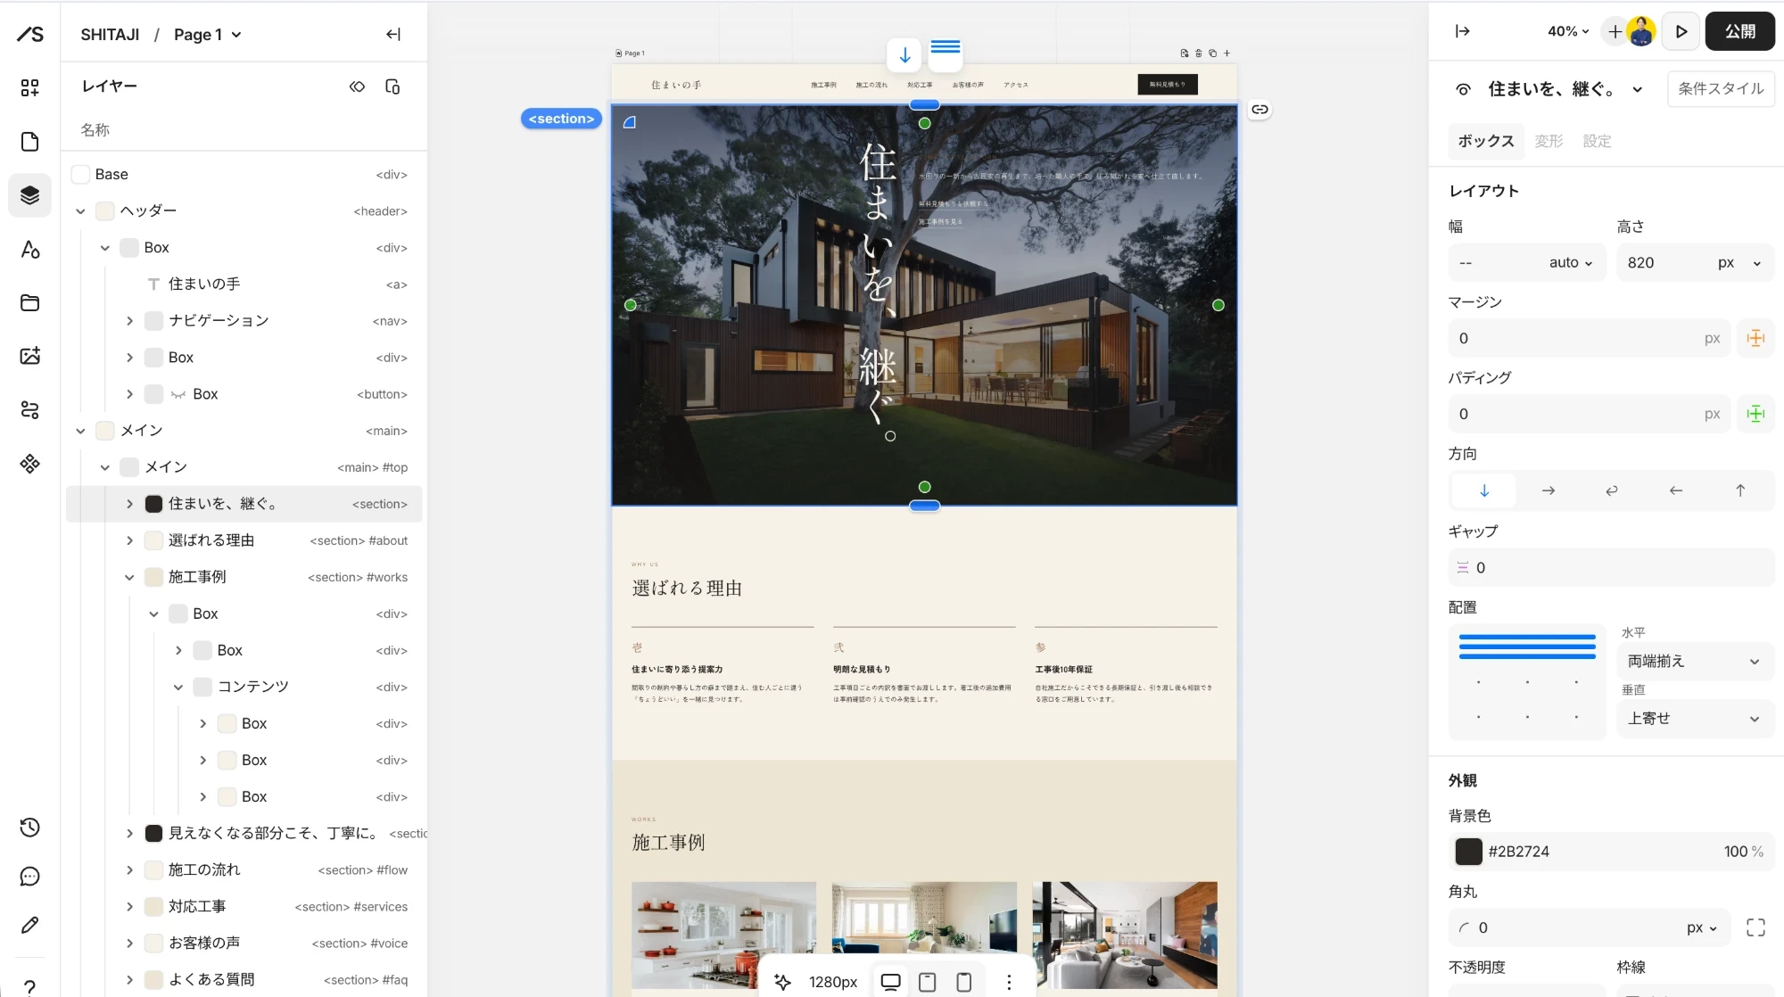This screenshot has height=997, width=1784.
Task: Open the 水平 両端揃え dropdown
Action: click(1695, 661)
